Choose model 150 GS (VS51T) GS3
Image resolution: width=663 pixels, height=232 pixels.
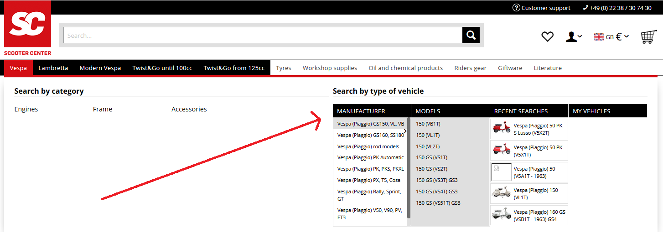[438, 203]
